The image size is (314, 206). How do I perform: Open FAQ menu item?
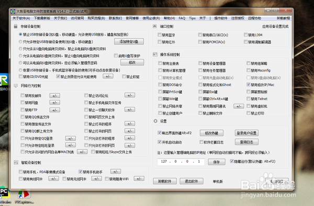pos(182,18)
